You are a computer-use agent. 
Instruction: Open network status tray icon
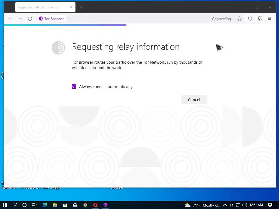coord(238,205)
